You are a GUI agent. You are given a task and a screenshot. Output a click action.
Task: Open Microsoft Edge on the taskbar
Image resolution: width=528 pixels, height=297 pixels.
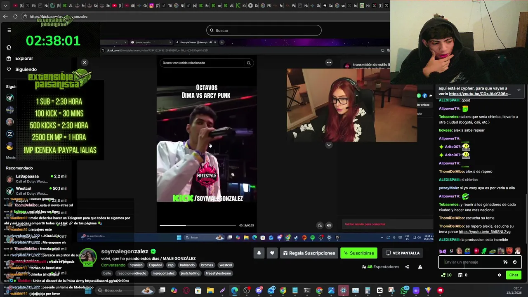[x=234, y=290]
